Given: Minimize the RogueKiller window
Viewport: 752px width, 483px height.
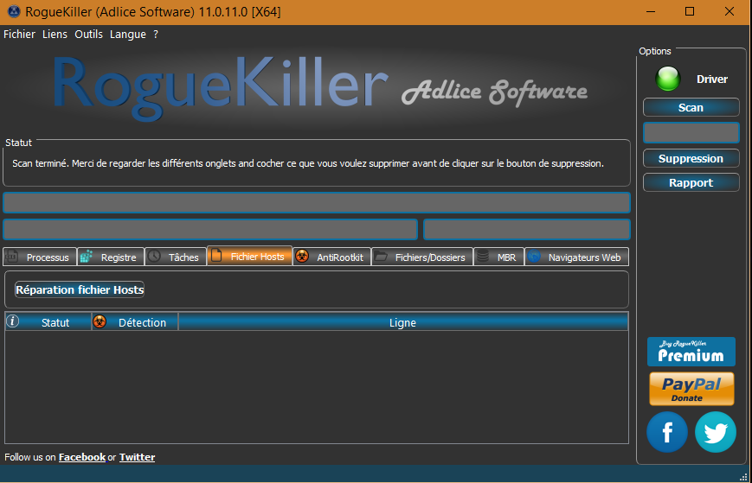Looking at the screenshot, I should tap(651, 11).
